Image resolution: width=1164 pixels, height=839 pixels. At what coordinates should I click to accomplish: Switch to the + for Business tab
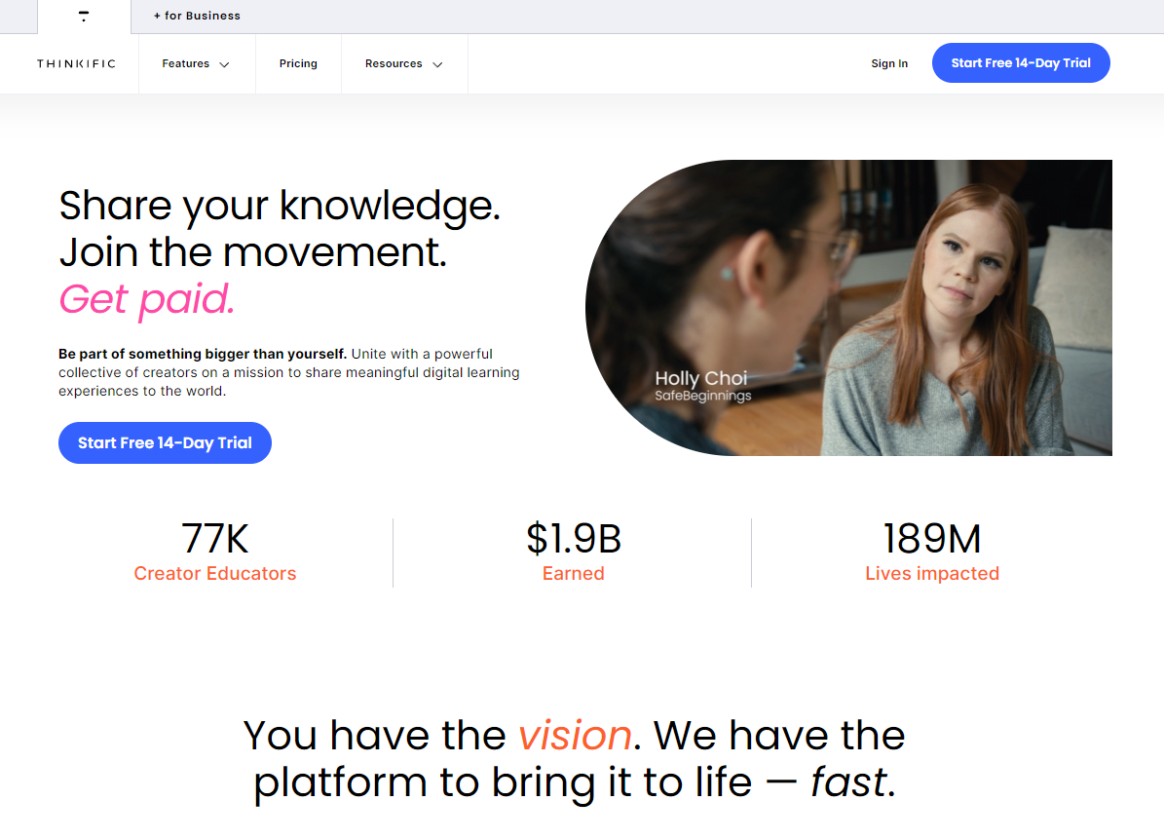197,16
